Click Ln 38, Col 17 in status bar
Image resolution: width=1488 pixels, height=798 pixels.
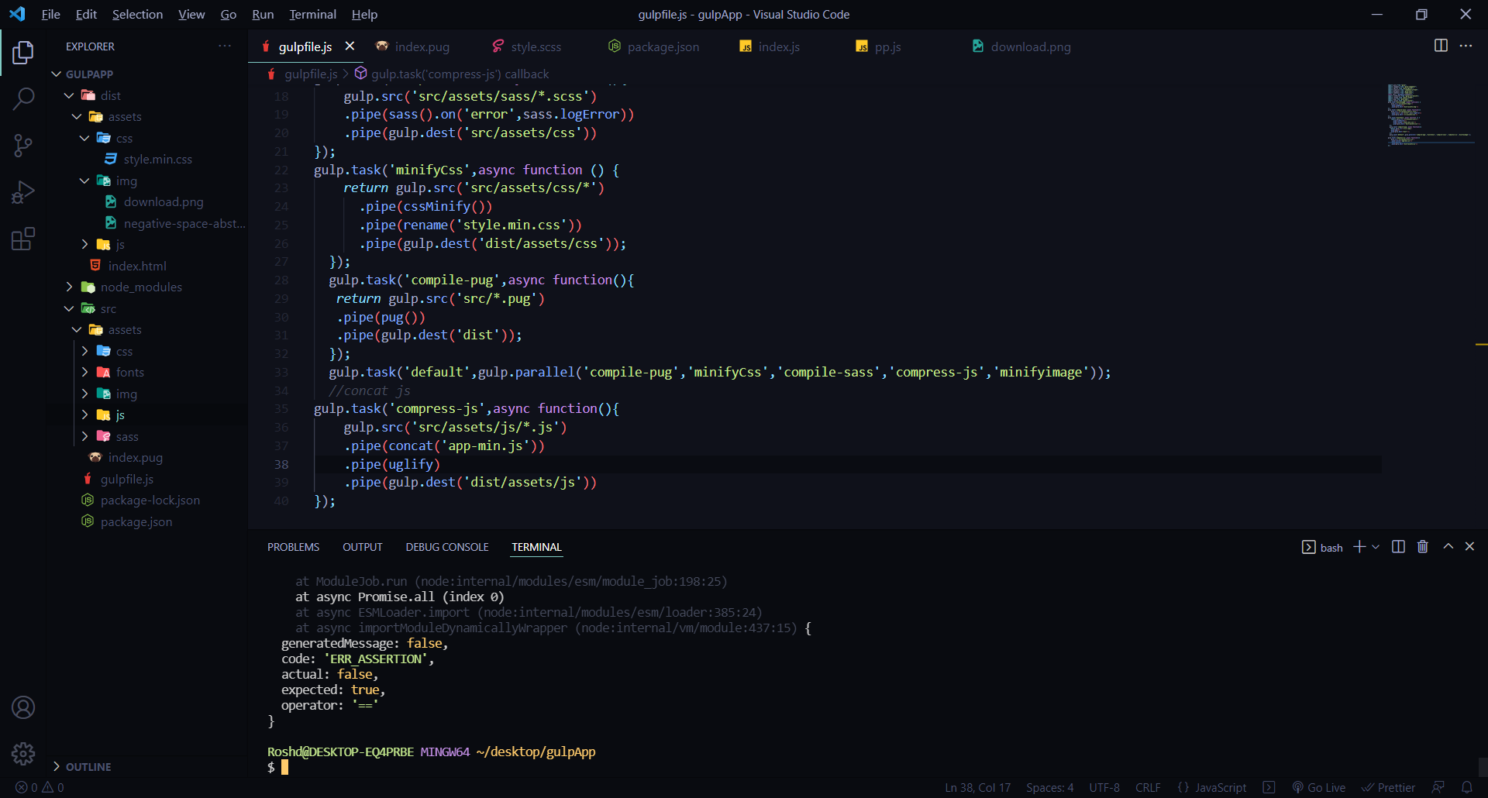pyautogui.click(x=978, y=787)
